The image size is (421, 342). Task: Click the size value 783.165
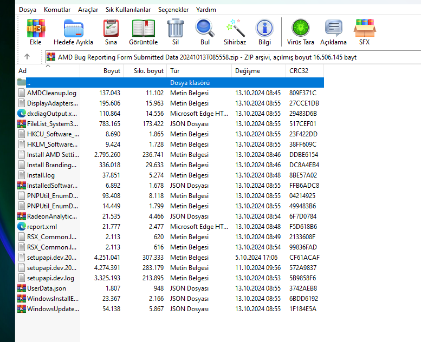(109, 124)
